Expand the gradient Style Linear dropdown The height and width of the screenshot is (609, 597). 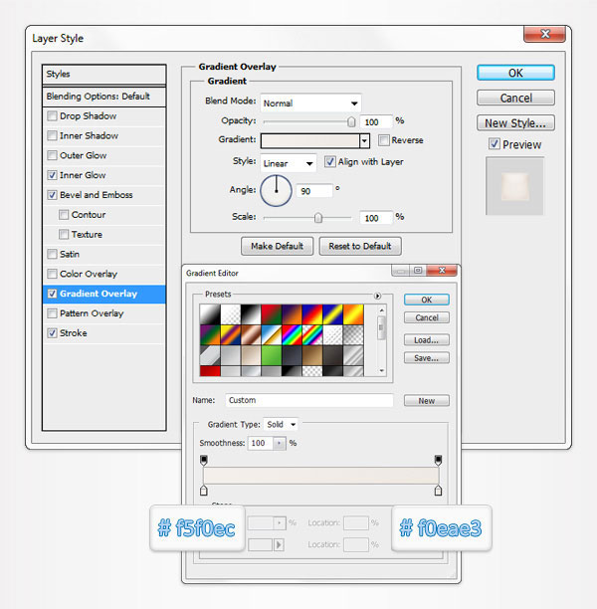click(x=289, y=162)
